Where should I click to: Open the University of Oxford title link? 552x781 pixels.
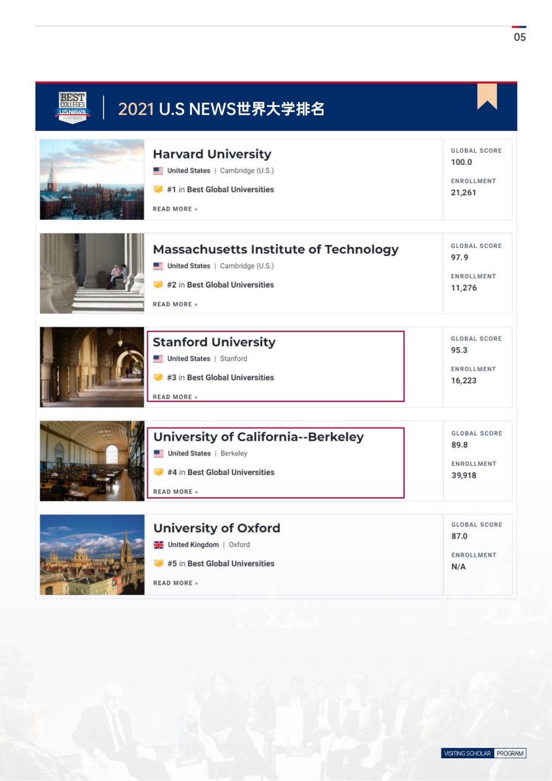(x=217, y=528)
